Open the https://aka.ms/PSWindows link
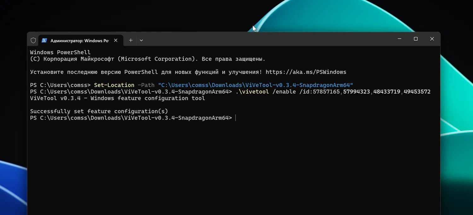Screen dimensions: 473x215 pos(306,72)
